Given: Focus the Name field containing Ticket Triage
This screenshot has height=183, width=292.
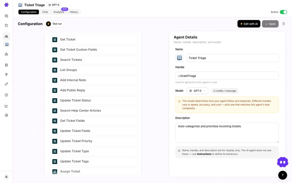Looking at the screenshot, I should [x=232, y=58].
